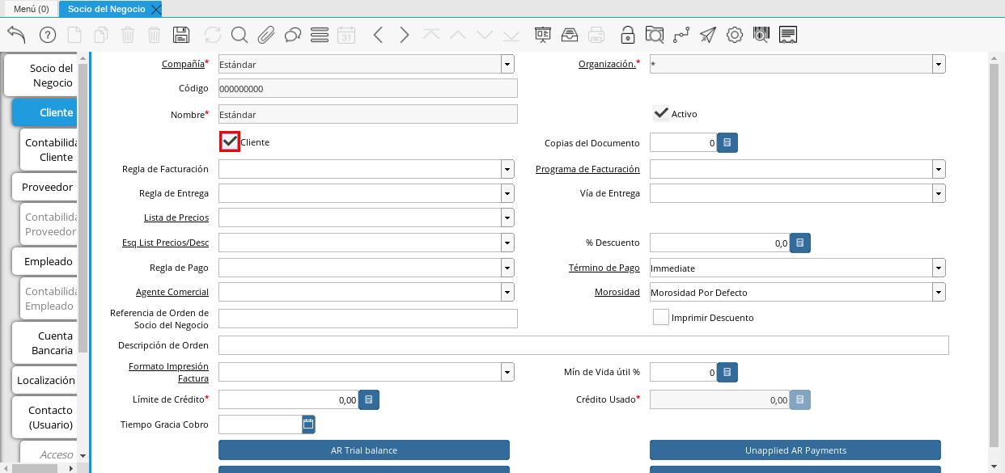Screen dimensions: 1005x473
Task: Toggle the Activo checkbox
Action: pos(660,112)
